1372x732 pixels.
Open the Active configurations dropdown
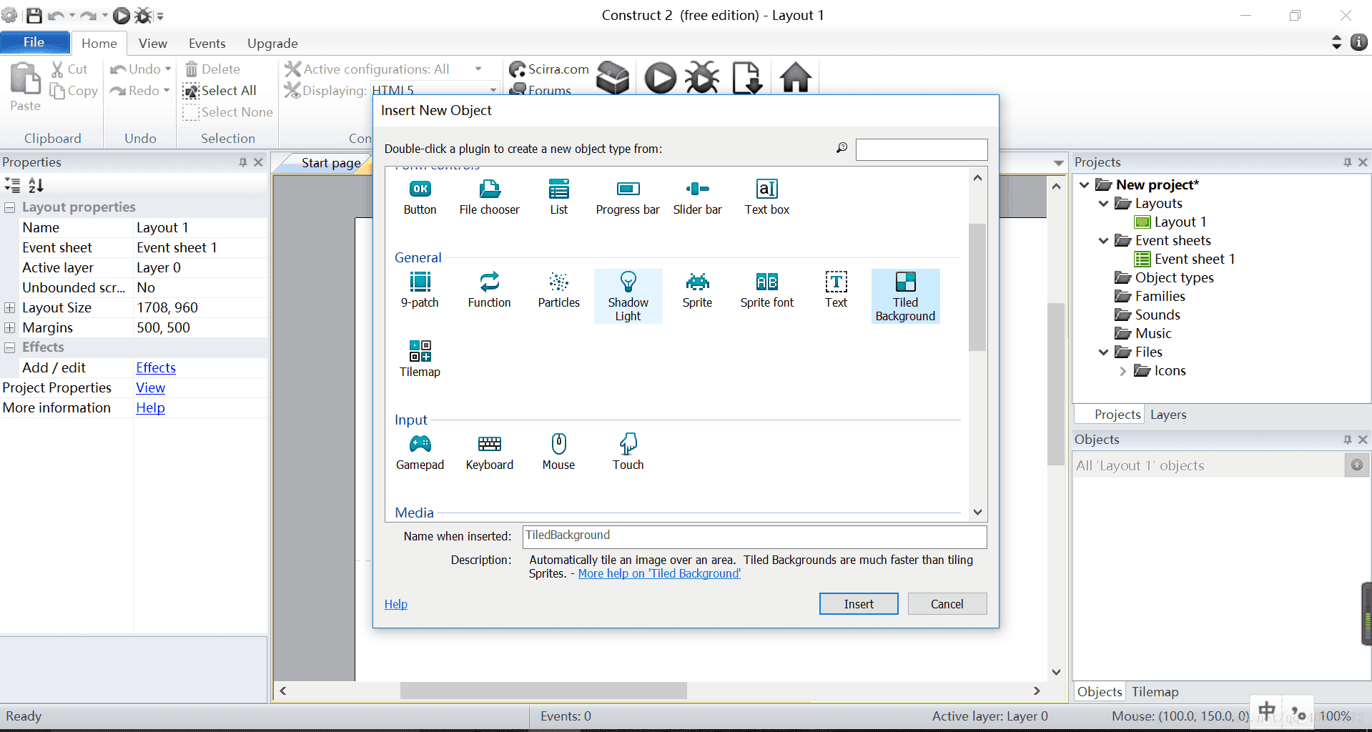[478, 69]
